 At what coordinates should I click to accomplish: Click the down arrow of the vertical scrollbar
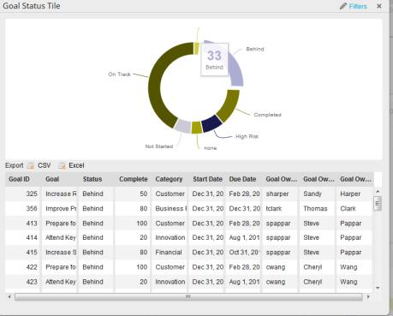(378, 288)
